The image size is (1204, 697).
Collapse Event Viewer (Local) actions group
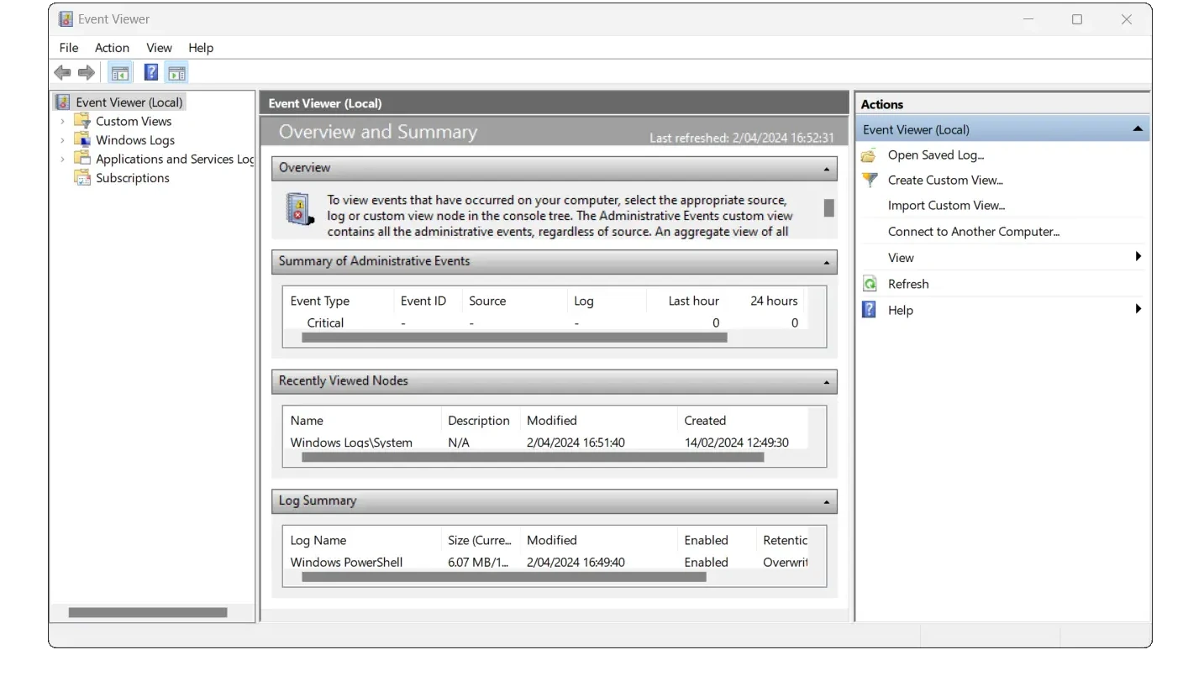click(x=1138, y=129)
